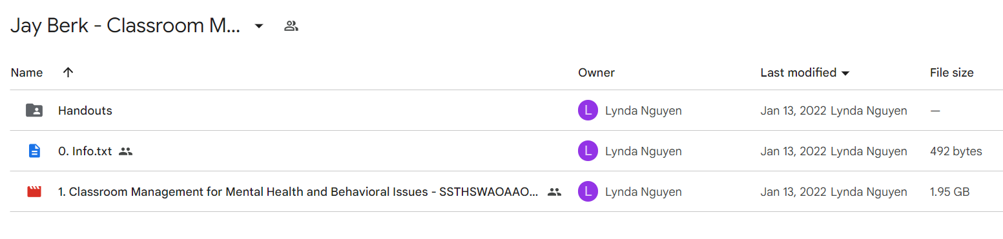Screen dimensions: 1003x239
Task: Open the folder title dropdown arrow
Action: coord(259,26)
